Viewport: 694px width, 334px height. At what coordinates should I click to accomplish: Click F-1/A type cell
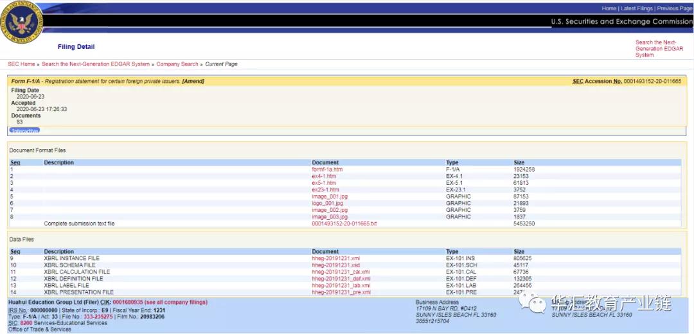coord(453,170)
